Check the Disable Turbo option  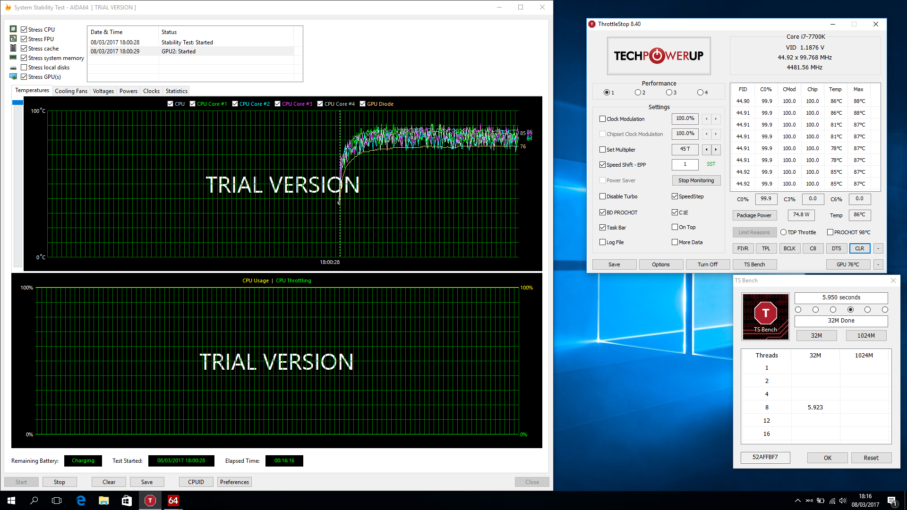(602, 196)
